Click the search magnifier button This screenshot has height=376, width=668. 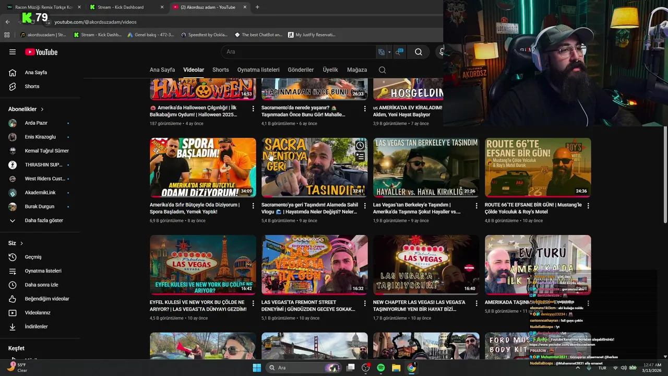(419, 52)
